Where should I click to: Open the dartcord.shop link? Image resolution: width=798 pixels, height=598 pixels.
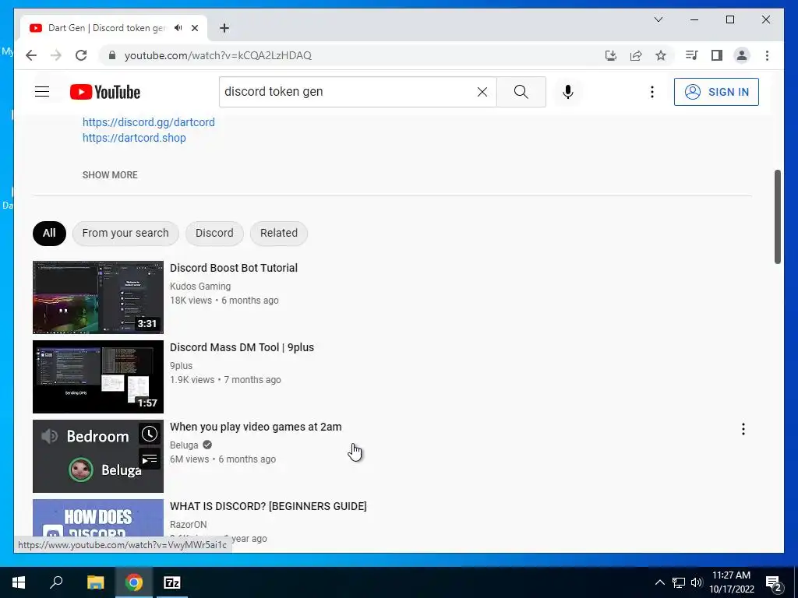click(x=134, y=138)
